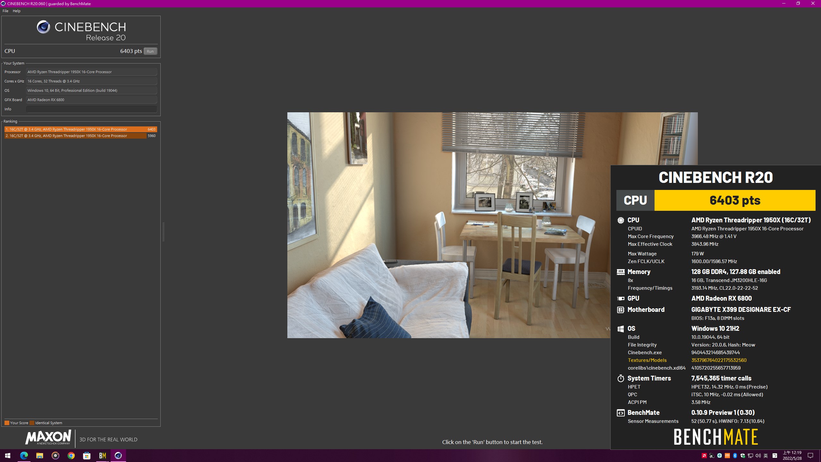Viewport: 821px width, 462px height.
Task: Select the first ranking entry scoring 6403
Action: point(81,129)
